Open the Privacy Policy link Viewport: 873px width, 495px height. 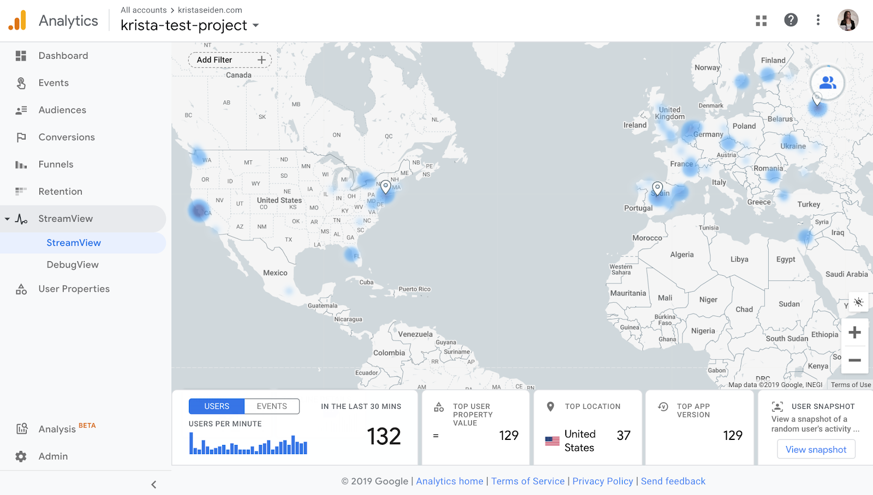[x=603, y=481]
